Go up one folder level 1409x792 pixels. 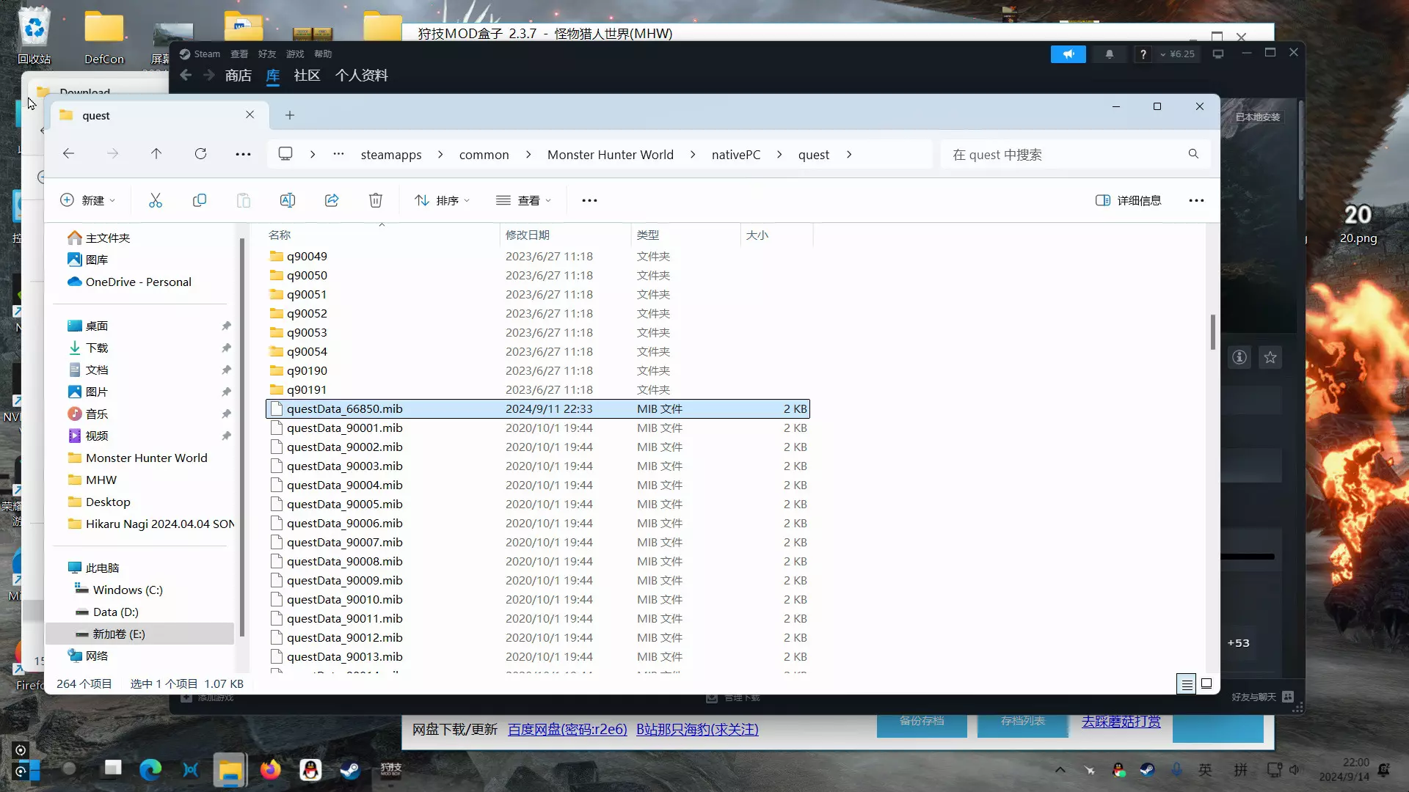point(156,154)
